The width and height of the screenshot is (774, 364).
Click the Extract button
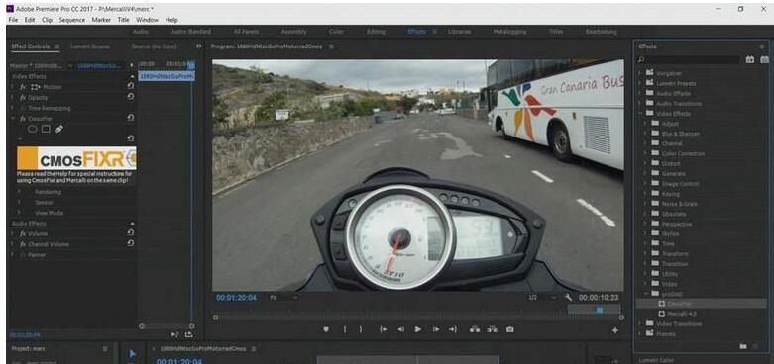[x=493, y=329]
